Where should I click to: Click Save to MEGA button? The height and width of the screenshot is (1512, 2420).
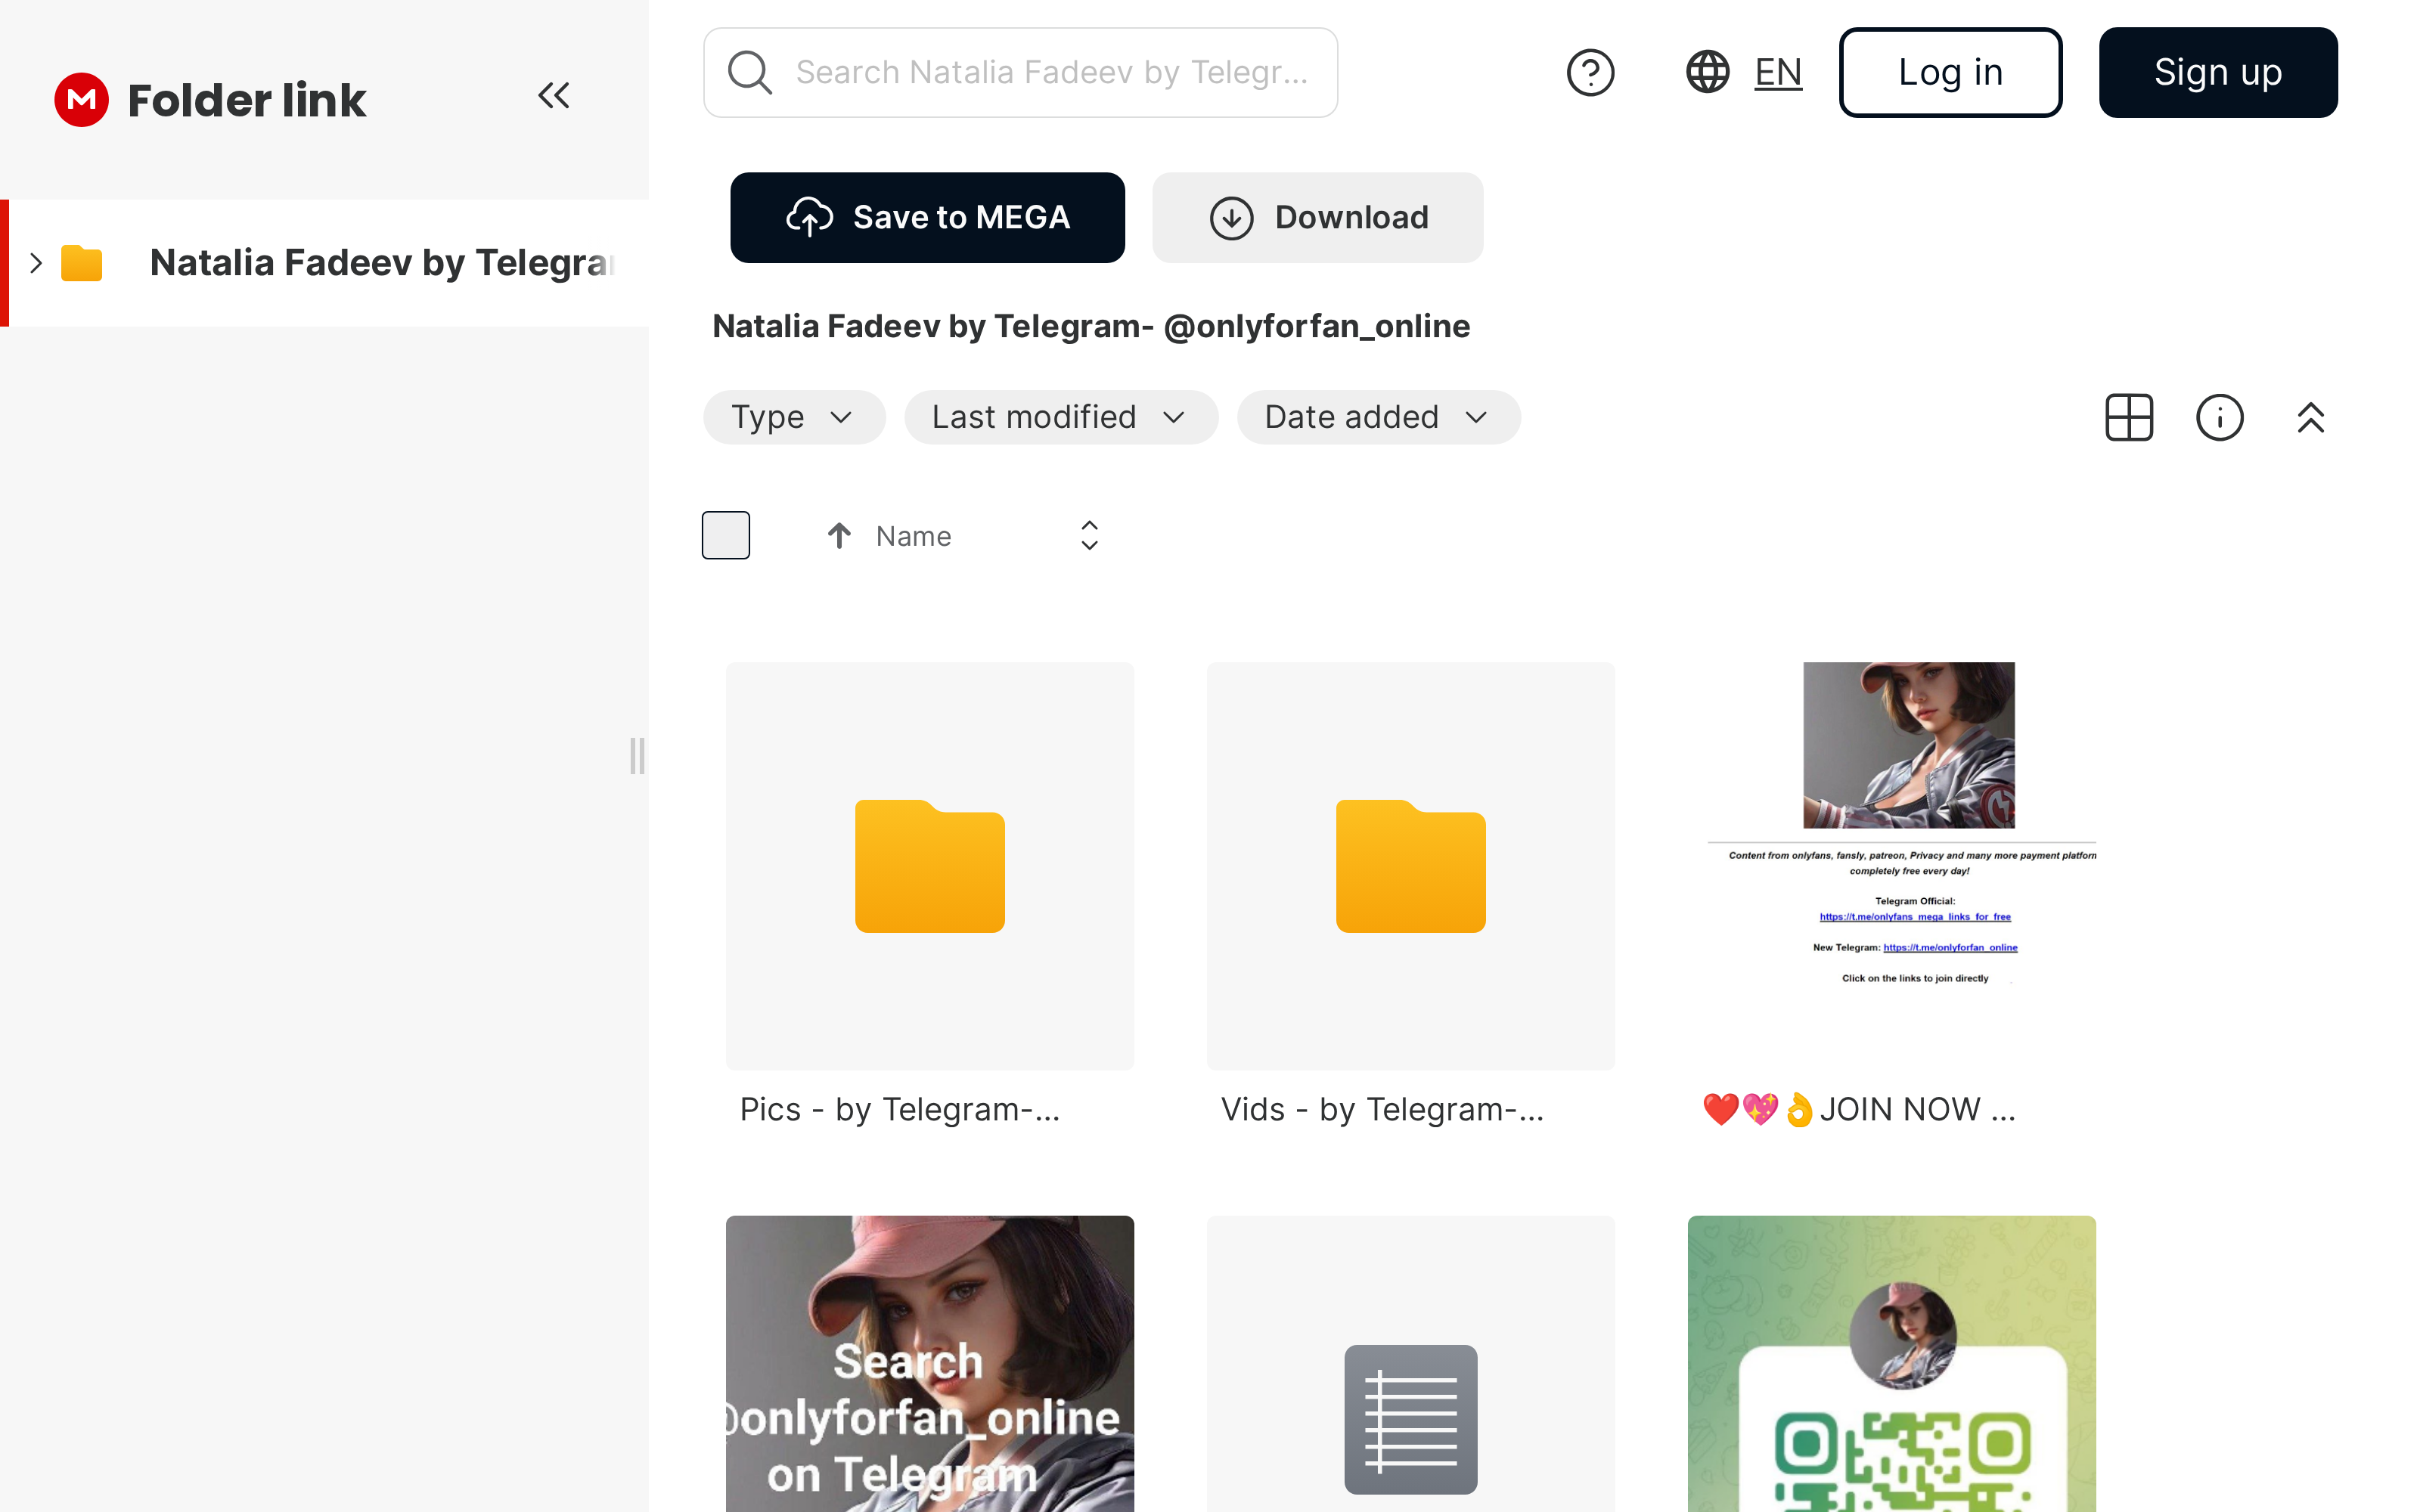point(927,217)
